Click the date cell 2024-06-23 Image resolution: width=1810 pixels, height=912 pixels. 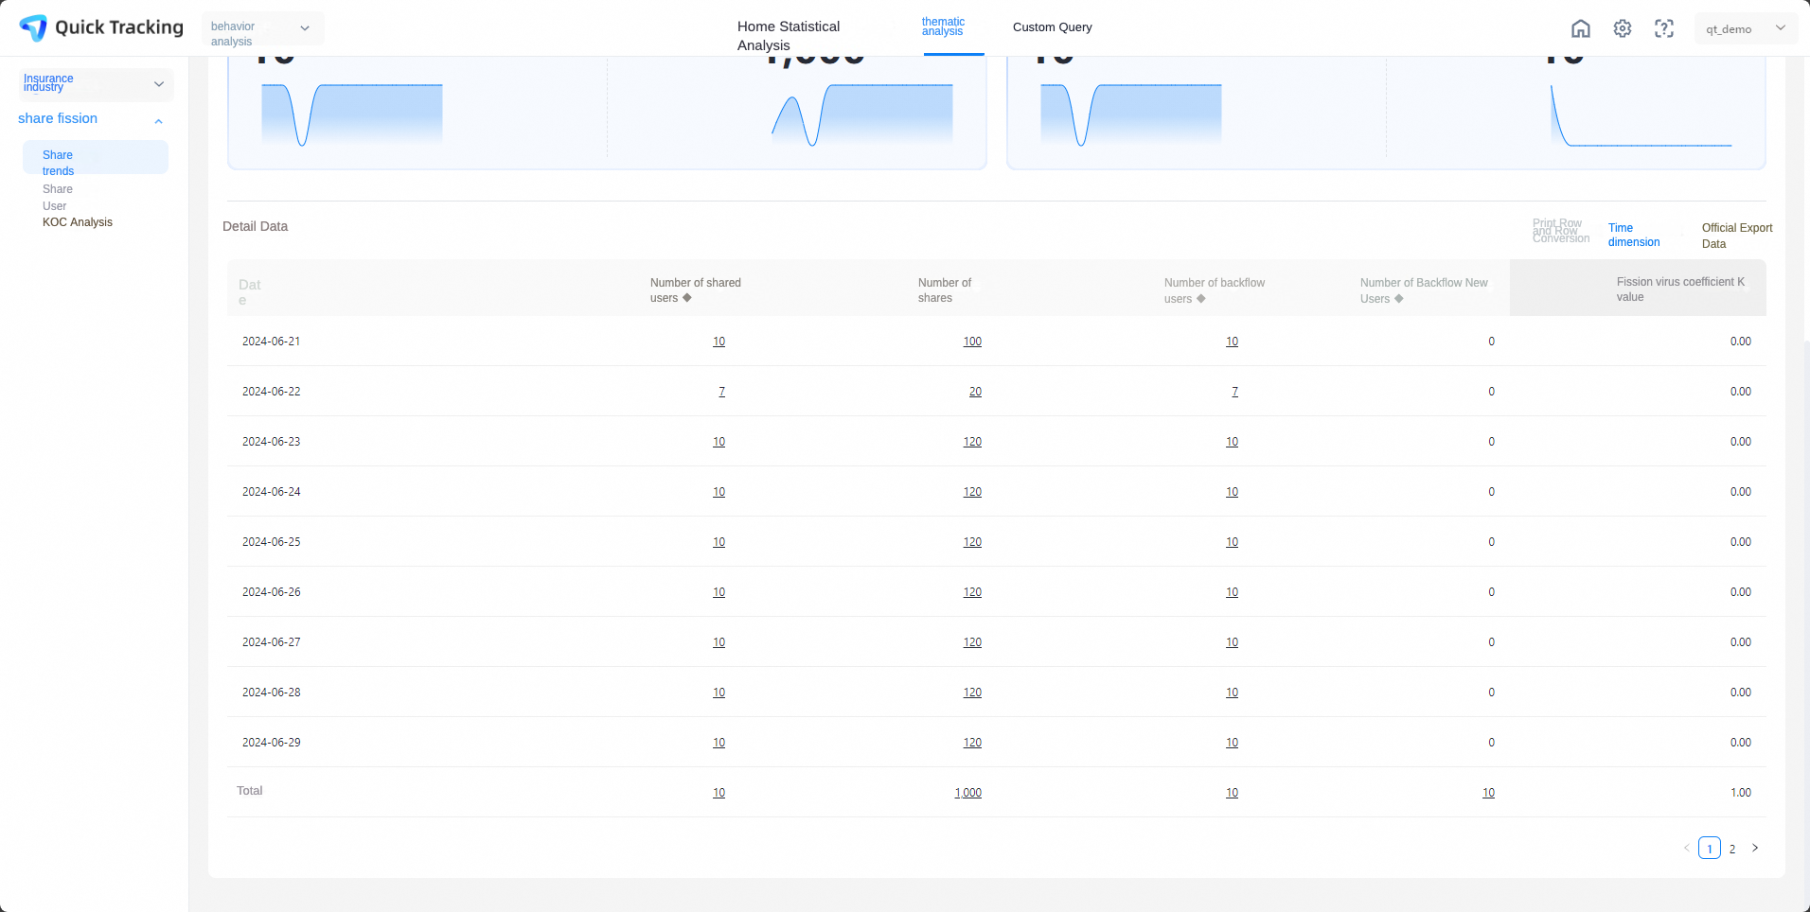click(x=272, y=442)
